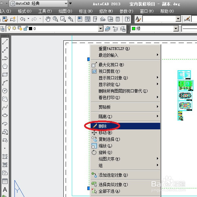Open the 绘图(D) menu

click(x=65, y=11)
